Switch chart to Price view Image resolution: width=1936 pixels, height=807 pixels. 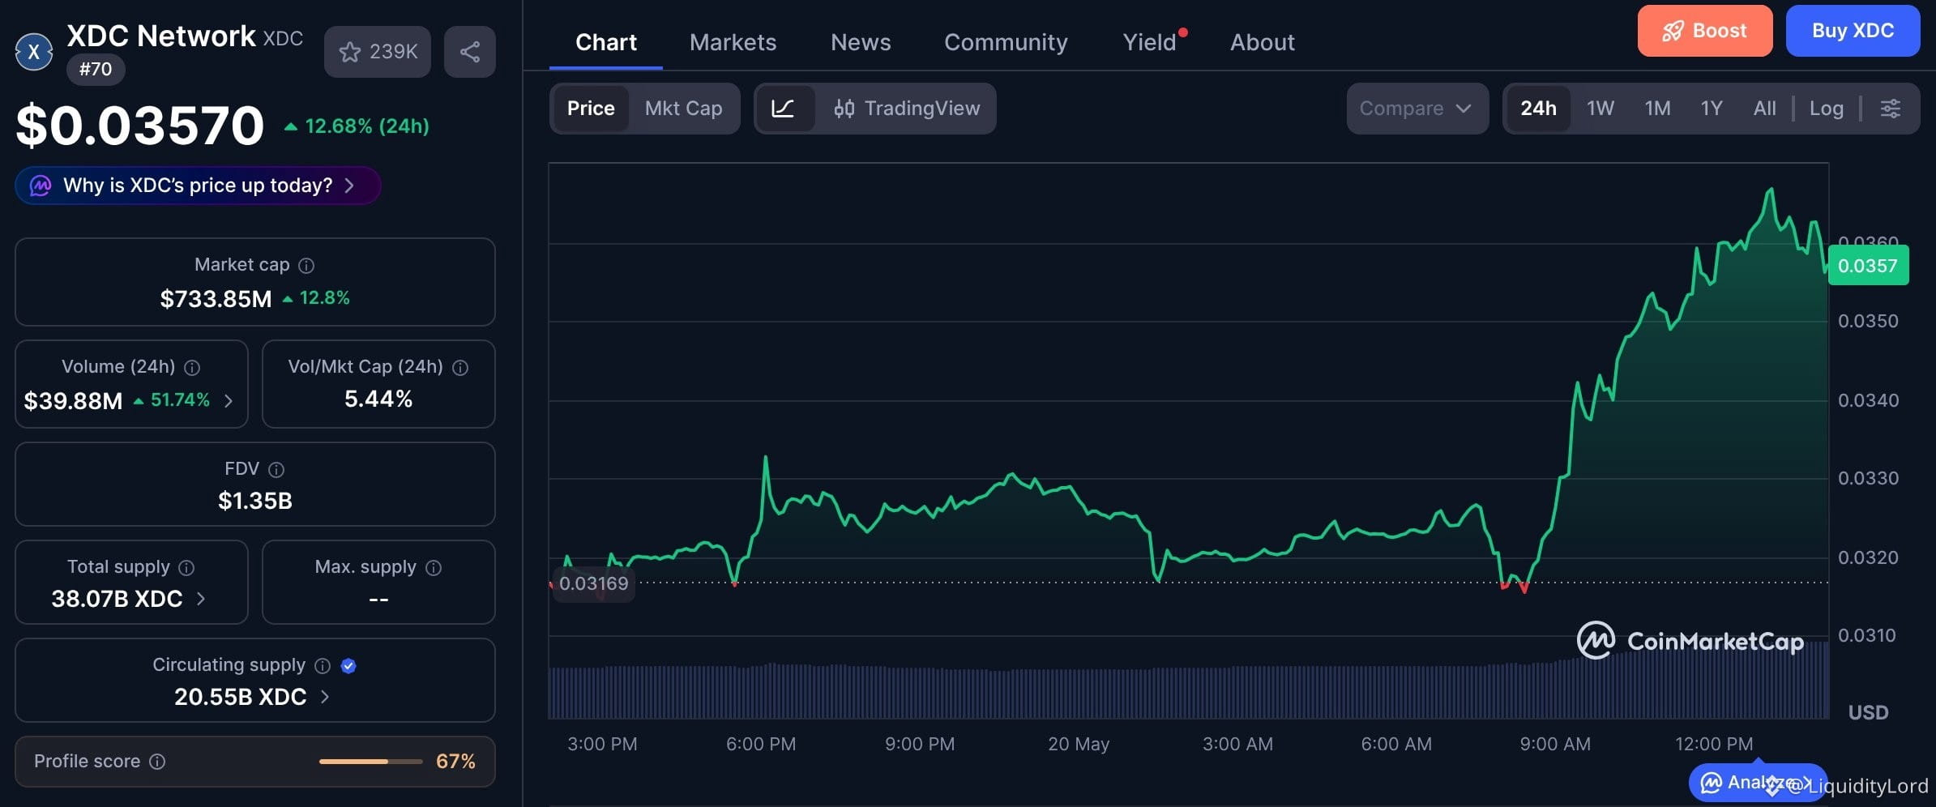coord(591,109)
